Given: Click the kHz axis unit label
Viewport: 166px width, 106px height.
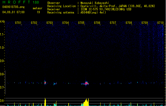Looking at the screenshot, I should pos(2,21).
